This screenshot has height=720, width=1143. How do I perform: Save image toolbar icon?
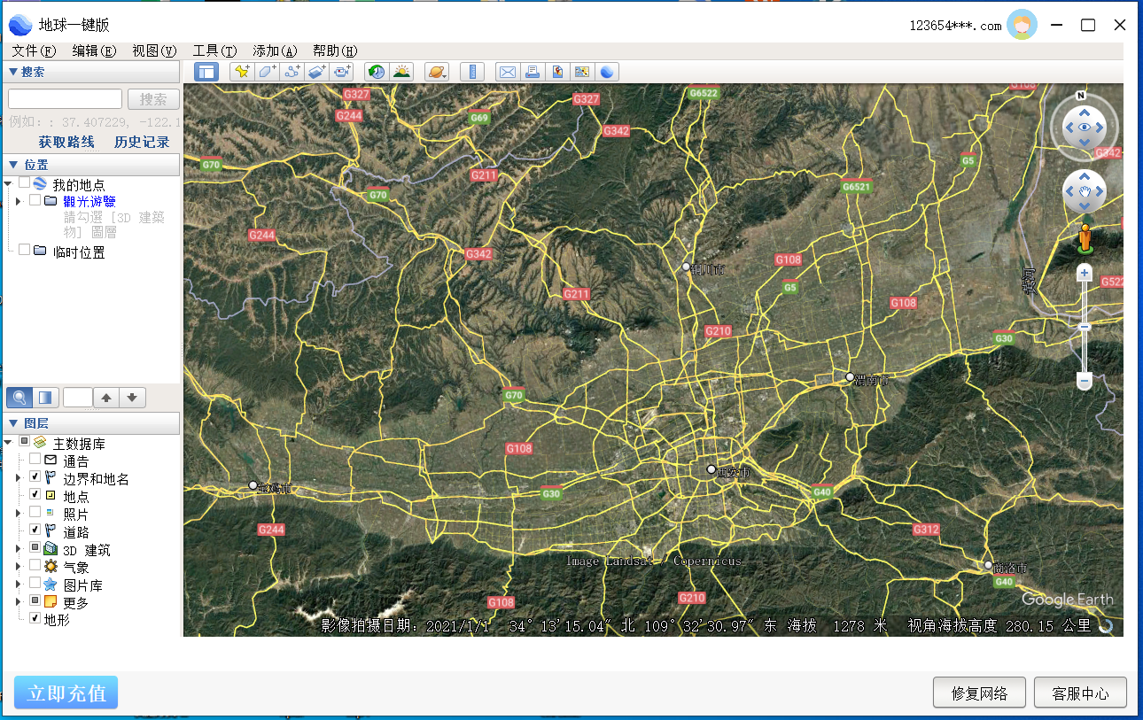557,72
